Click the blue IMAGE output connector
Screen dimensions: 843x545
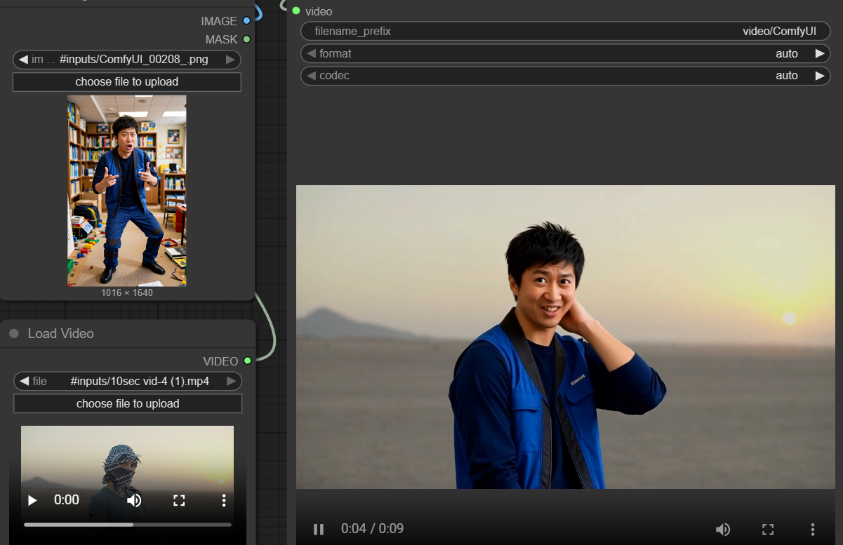246,21
